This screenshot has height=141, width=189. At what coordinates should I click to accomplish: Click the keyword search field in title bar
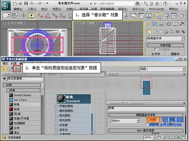[114, 4]
